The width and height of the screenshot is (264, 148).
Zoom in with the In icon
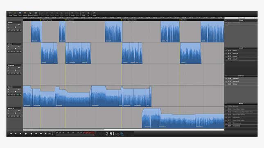88,14
